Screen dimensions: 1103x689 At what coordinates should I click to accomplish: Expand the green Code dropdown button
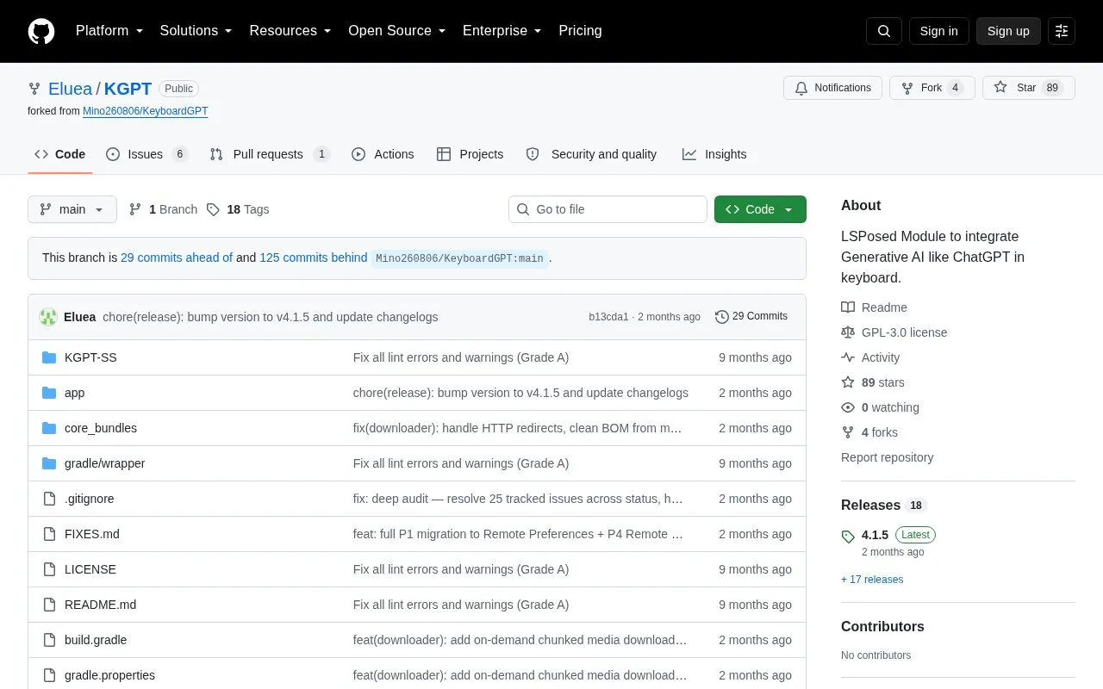(x=760, y=209)
